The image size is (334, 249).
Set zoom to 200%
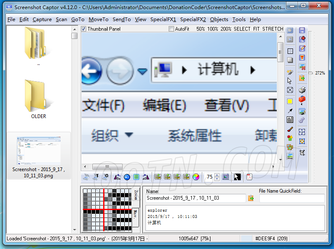pyautogui.click(x=226, y=29)
